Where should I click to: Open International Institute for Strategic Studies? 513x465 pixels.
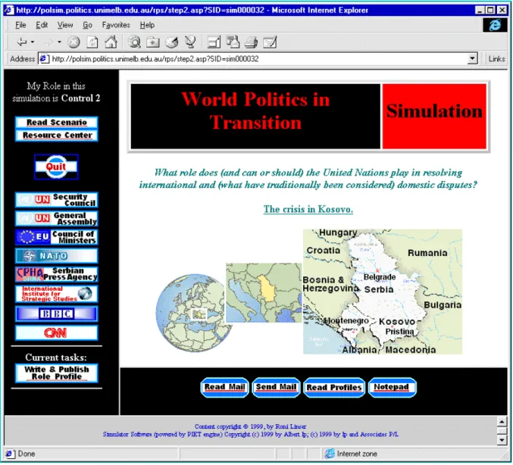tap(57, 294)
